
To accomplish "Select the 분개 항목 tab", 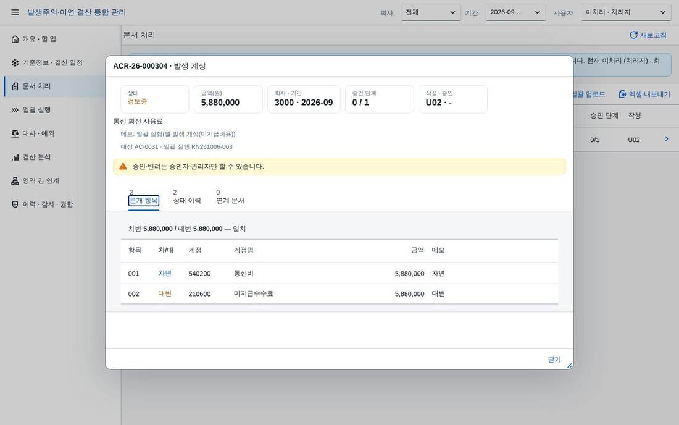I will pos(144,201).
